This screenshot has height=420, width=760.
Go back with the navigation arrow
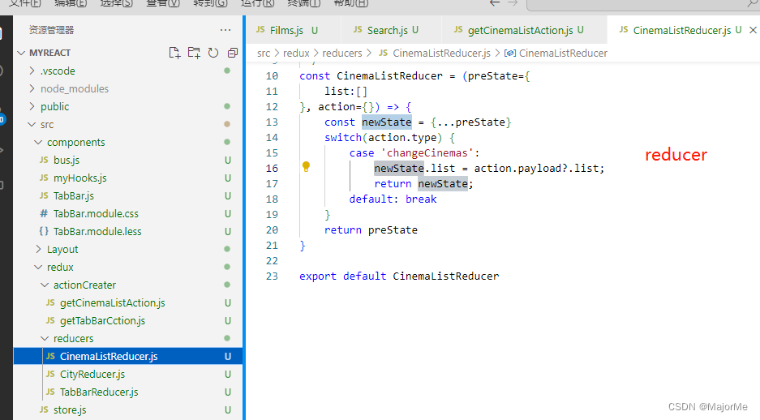click(x=495, y=3)
